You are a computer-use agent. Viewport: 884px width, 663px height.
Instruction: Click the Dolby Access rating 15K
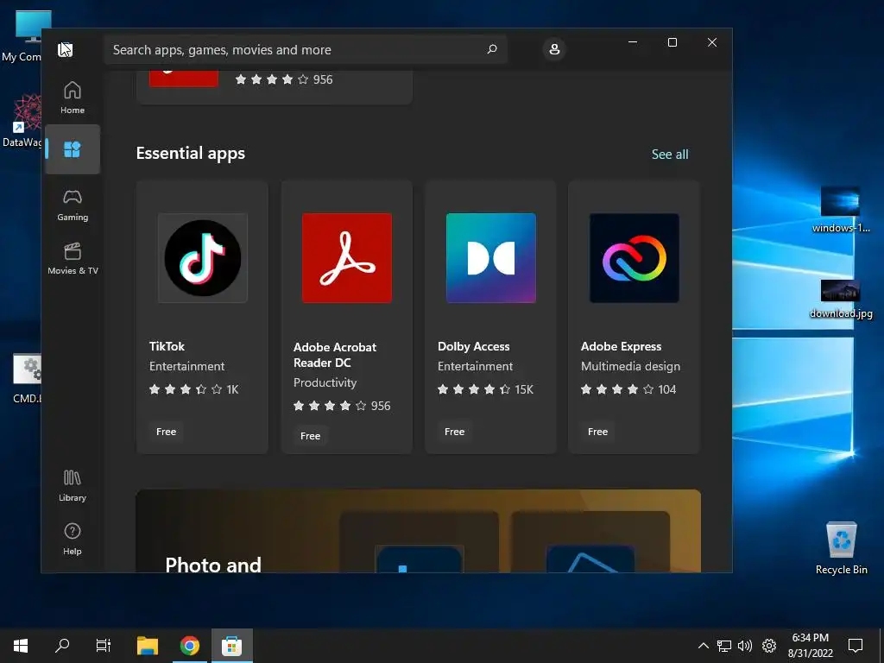pyautogui.click(x=485, y=389)
